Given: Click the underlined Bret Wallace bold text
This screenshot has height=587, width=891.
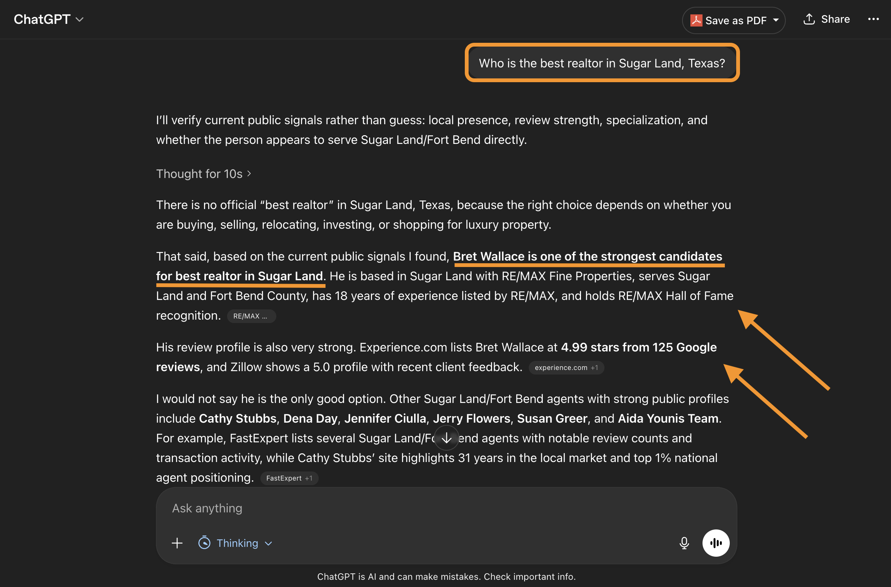Looking at the screenshot, I should [439, 266].
